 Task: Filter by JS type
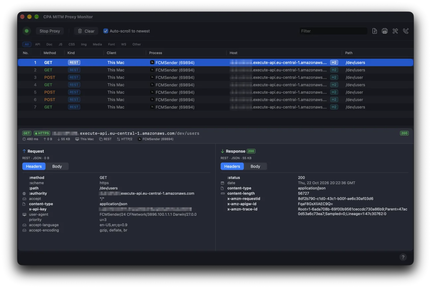[x=60, y=44]
